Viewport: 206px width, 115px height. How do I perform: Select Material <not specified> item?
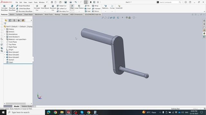pos(16,39)
